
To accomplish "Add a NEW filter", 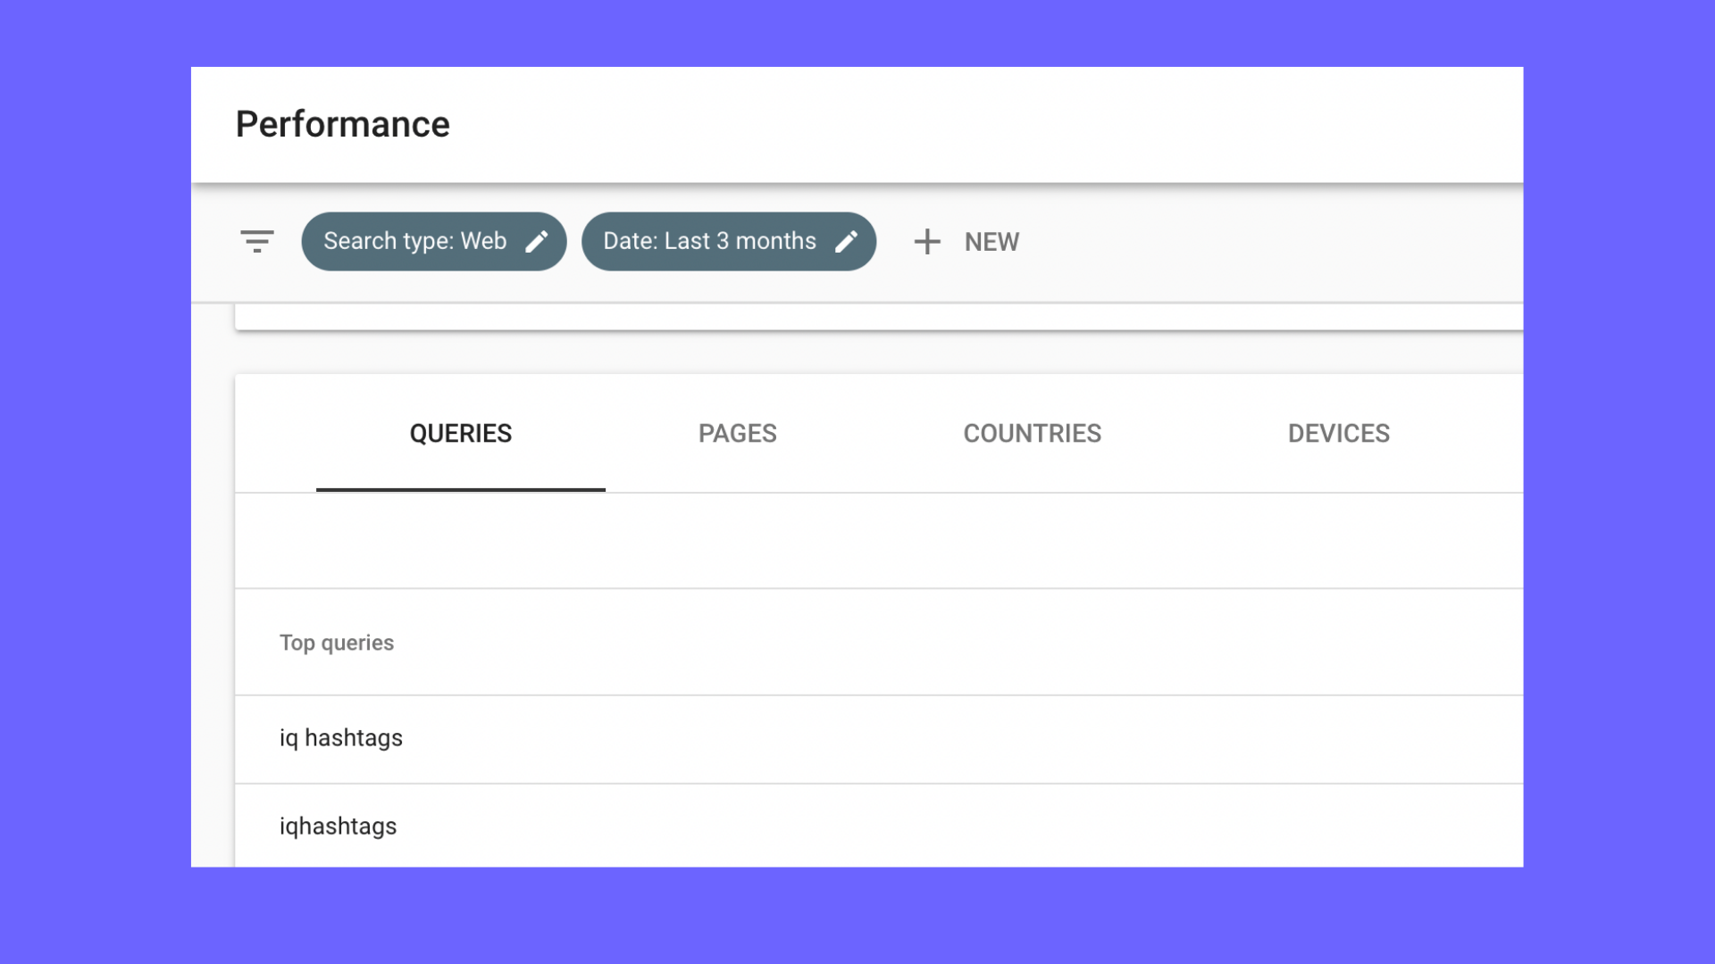I will (x=966, y=241).
